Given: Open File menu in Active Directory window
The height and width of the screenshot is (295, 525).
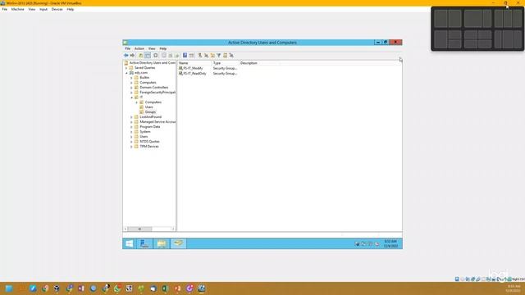Looking at the screenshot, I should pyautogui.click(x=128, y=49).
